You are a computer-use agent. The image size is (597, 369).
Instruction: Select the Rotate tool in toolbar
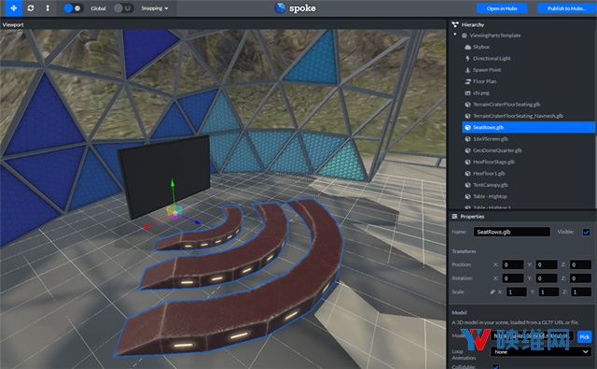(31, 8)
